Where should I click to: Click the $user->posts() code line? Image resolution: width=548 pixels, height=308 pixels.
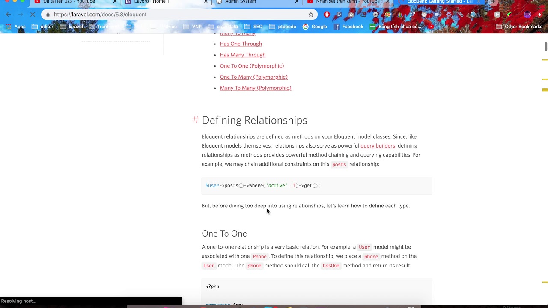pyautogui.click(x=262, y=186)
